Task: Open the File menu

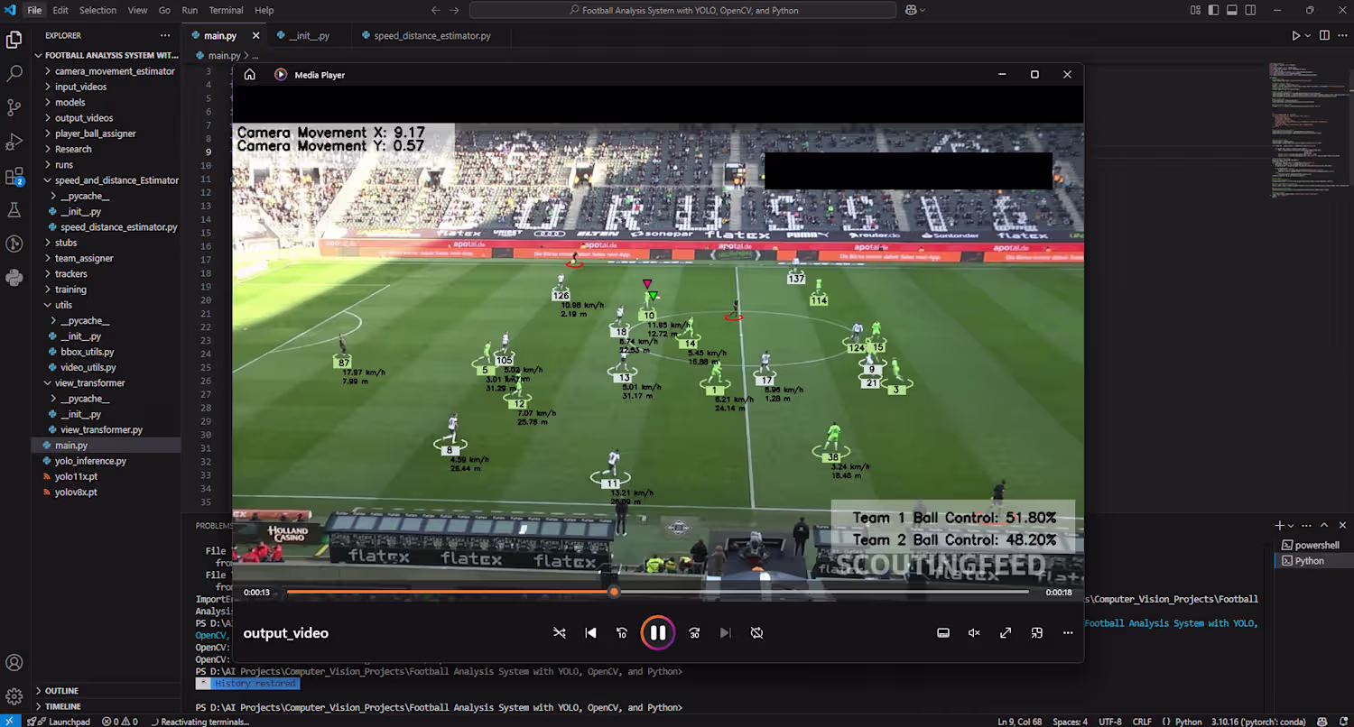Action: coord(34,10)
